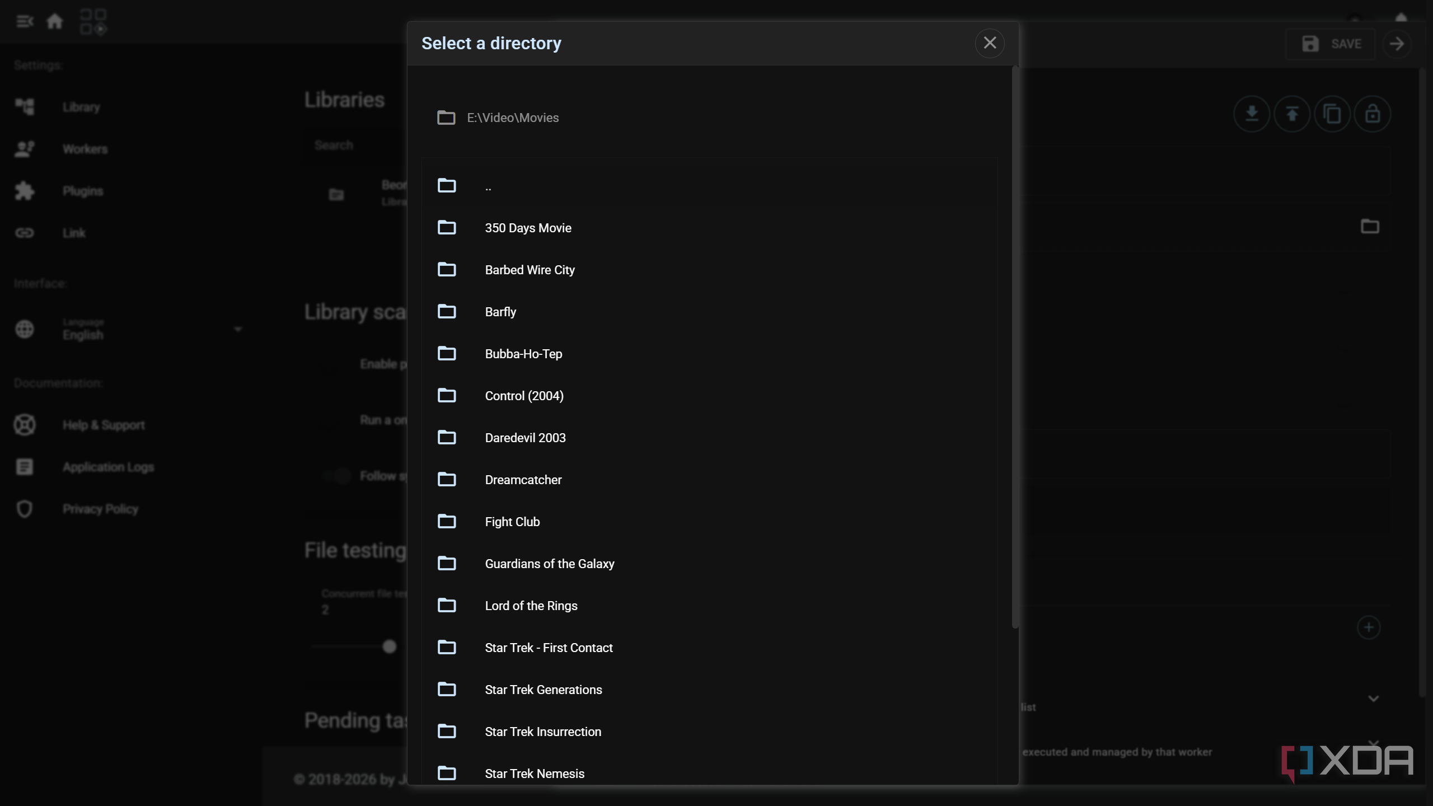1433x806 pixels.
Task: Click the dialog's vertical scrollbar
Action: click(x=1015, y=347)
